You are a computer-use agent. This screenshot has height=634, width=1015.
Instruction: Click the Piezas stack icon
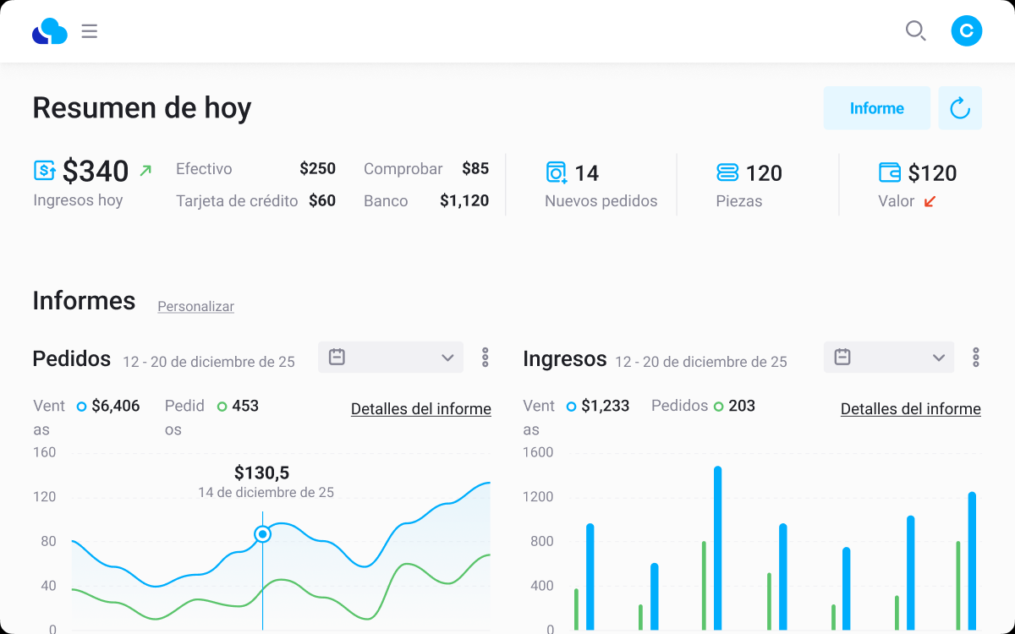tap(727, 172)
